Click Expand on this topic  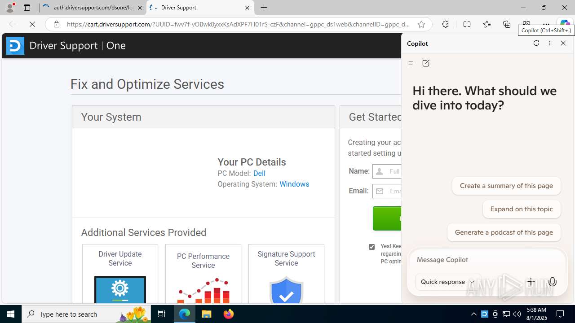522,209
